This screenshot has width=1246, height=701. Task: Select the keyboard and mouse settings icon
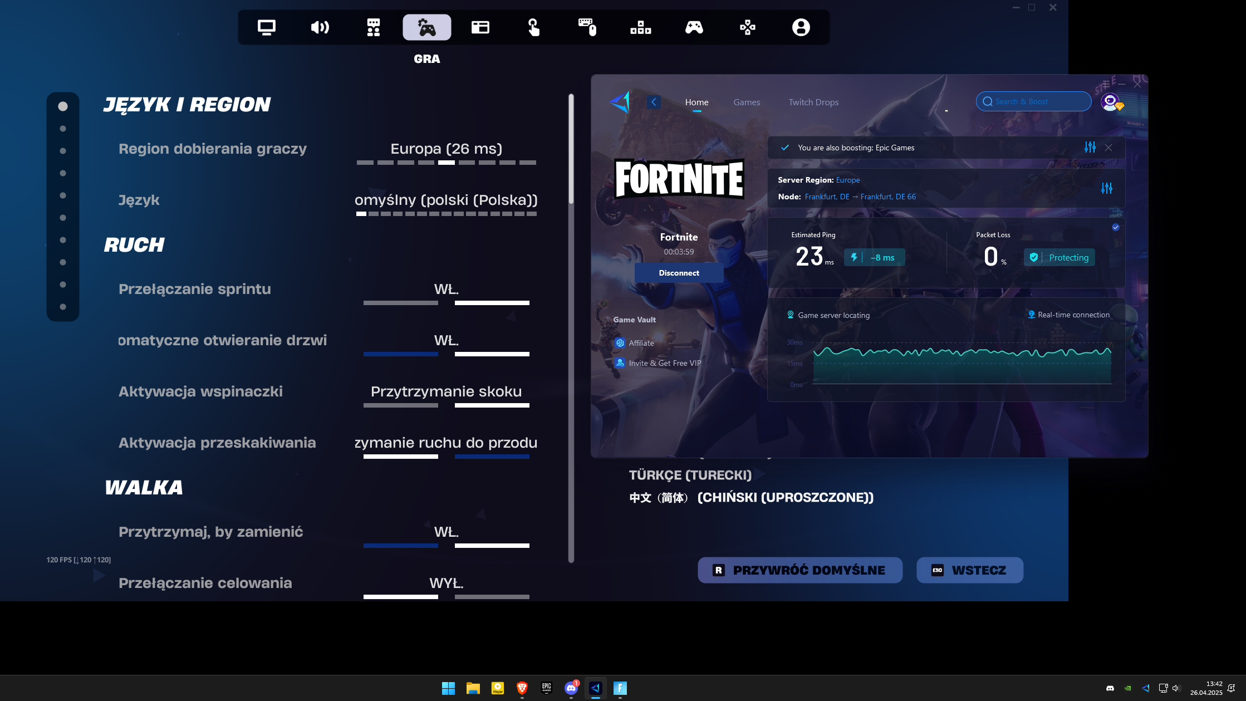[x=587, y=27]
